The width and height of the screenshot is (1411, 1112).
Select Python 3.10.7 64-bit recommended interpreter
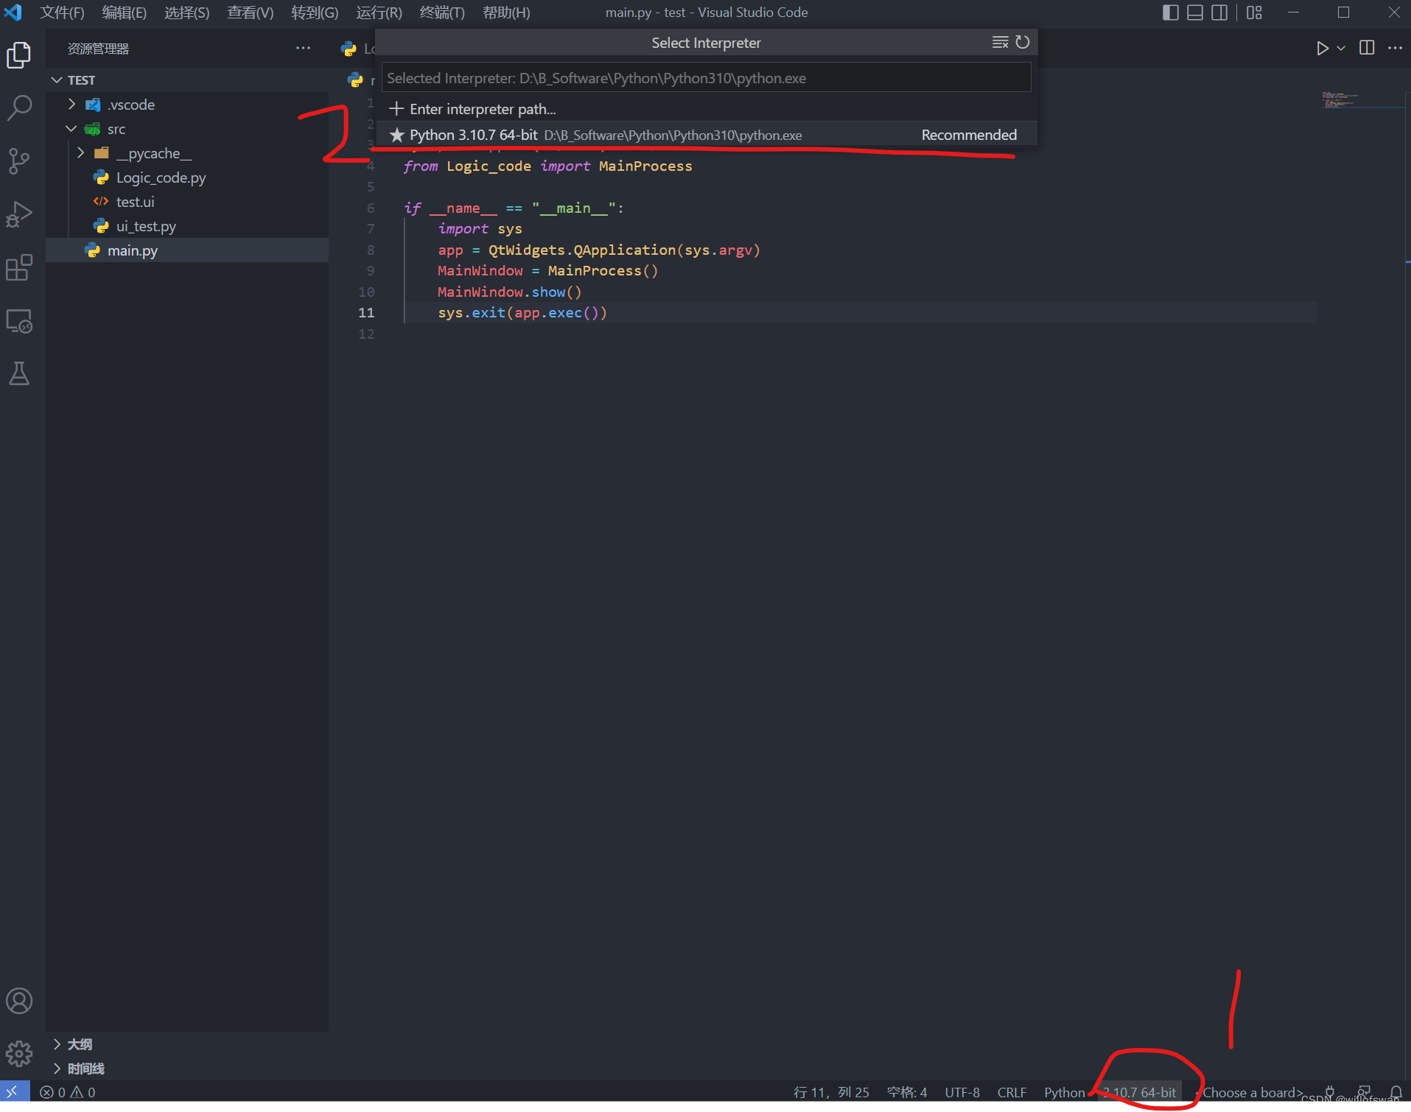click(707, 135)
